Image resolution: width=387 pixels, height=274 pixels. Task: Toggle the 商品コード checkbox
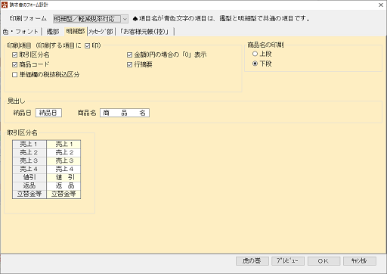tap(15, 64)
